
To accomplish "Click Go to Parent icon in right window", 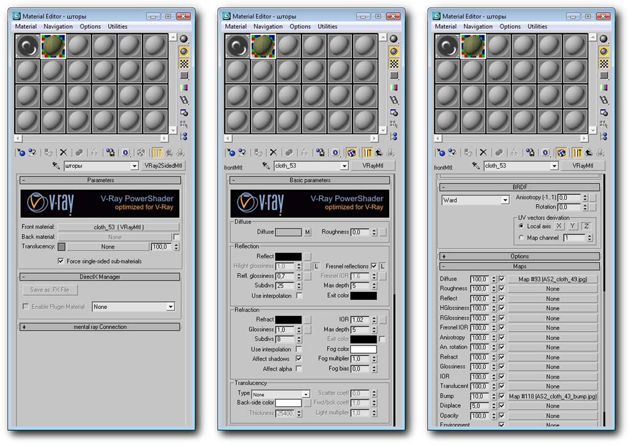I will [x=588, y=152].
